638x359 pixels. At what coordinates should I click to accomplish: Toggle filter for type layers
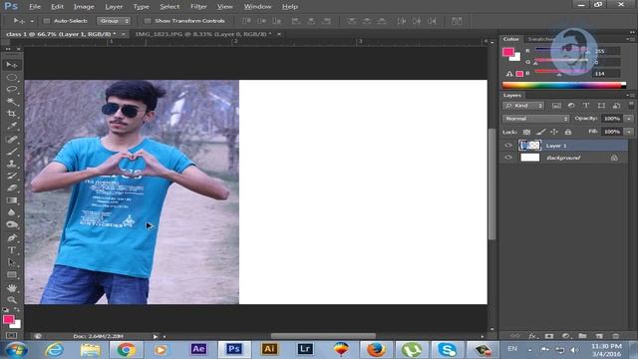click(586, 106)
